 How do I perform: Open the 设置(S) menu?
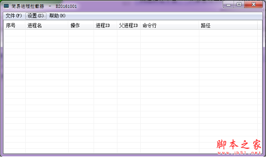pos(36,16)
